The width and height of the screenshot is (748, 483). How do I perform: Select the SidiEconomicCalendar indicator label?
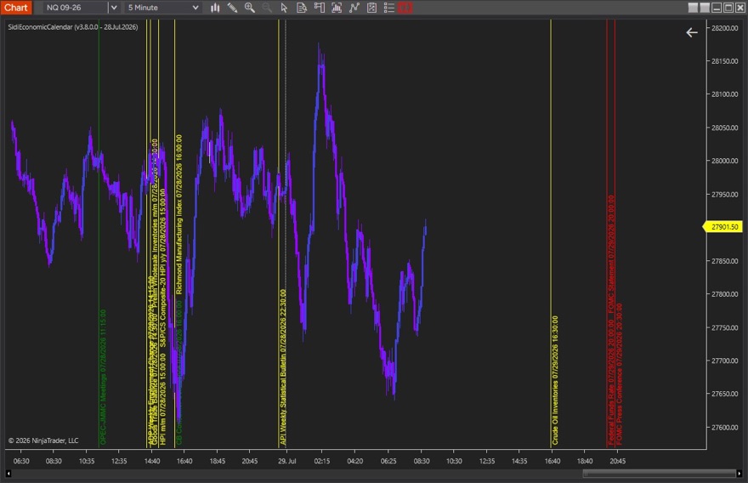pyautogui.click(x=73, y=27)
